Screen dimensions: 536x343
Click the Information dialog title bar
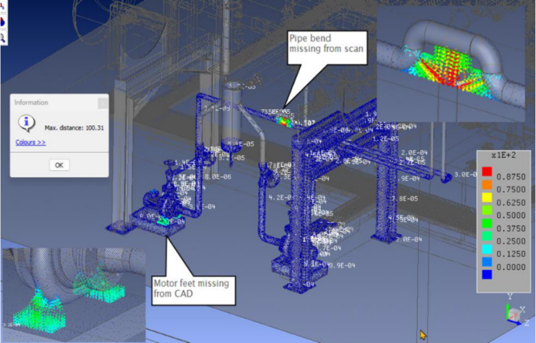(x=53, y=103)
